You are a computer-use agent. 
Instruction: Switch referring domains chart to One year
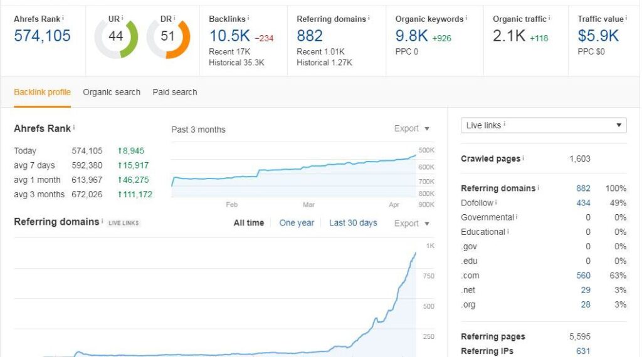297,223
